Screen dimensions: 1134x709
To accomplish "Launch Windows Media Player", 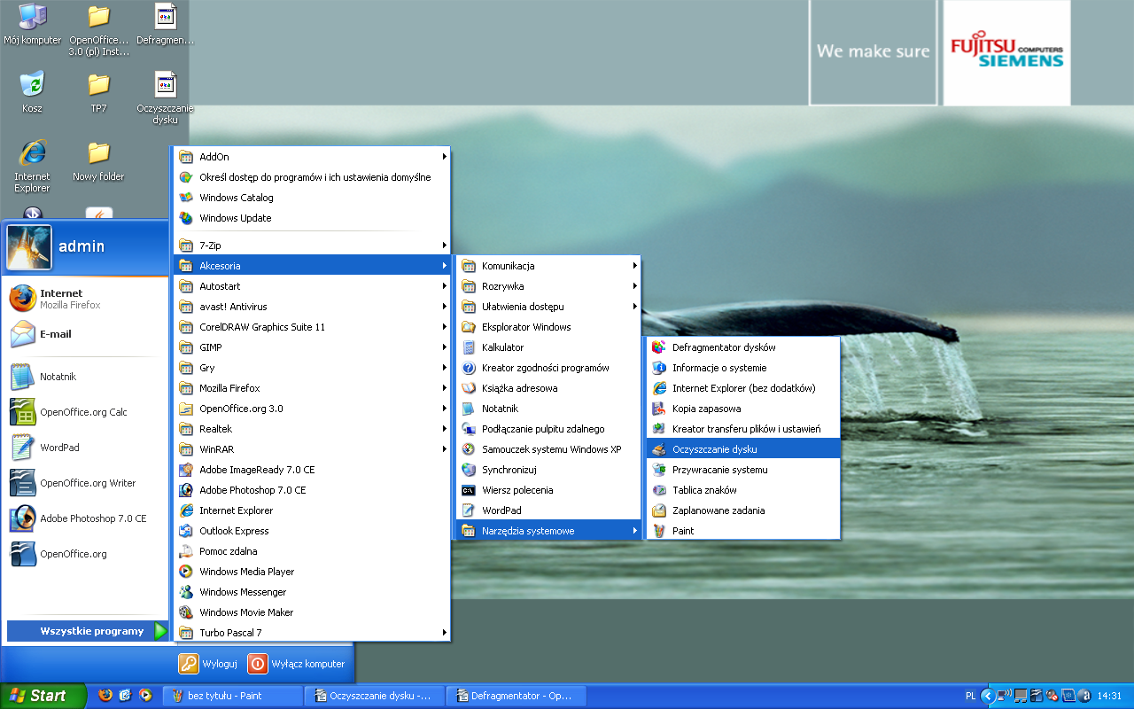I will click(x=312, y=572).
